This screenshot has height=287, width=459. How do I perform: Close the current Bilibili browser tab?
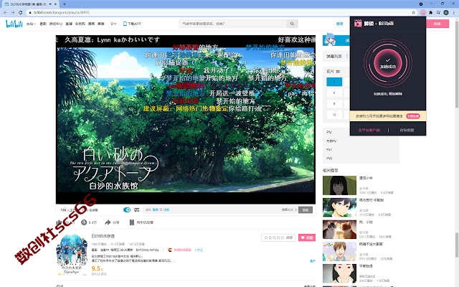(x=56, y=4)
